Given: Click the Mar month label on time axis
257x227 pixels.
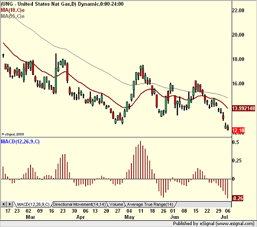Looking at the screenshot, I should tap(31, 217).
